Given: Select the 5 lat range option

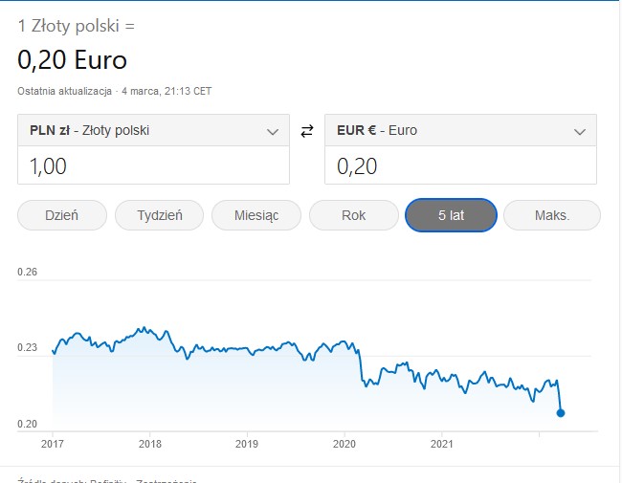Looking at the screenshot, I should point(451,215).
